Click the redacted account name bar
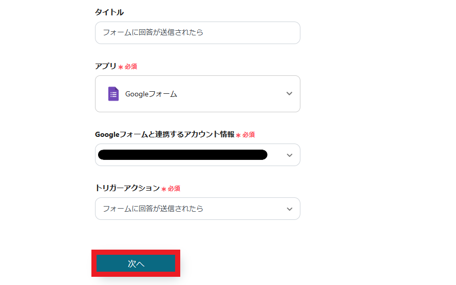The width and height of the screenshot is (456, 285). coord(182,155)
